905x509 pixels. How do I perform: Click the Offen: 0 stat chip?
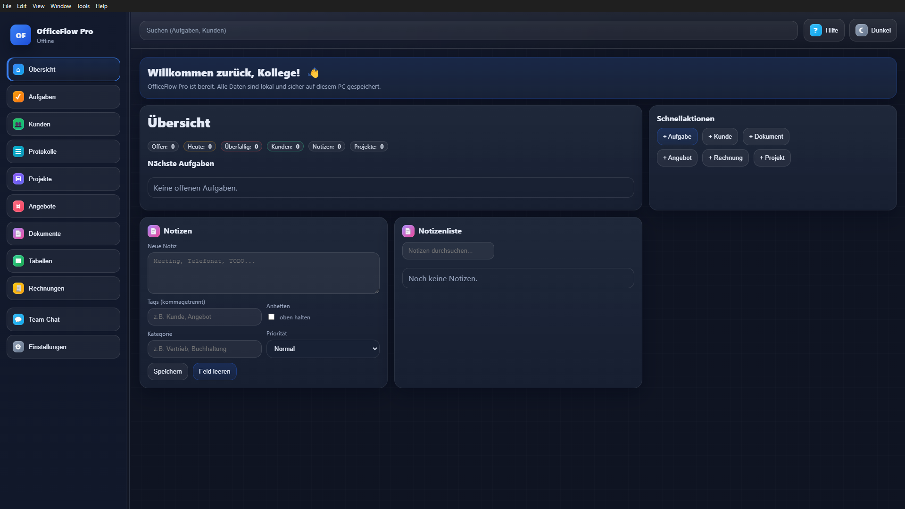tap(163, 147)
